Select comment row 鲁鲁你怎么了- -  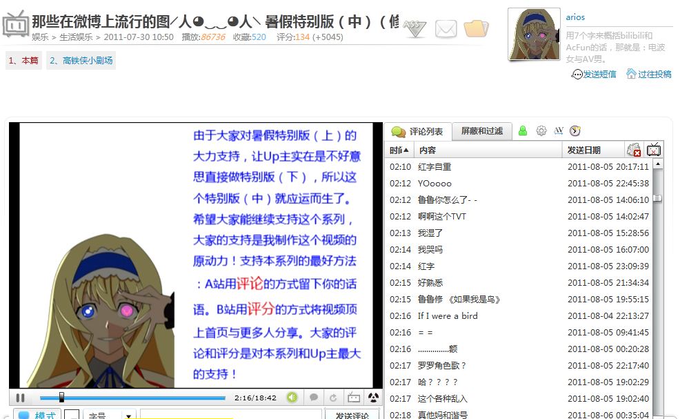pos(519,199)
